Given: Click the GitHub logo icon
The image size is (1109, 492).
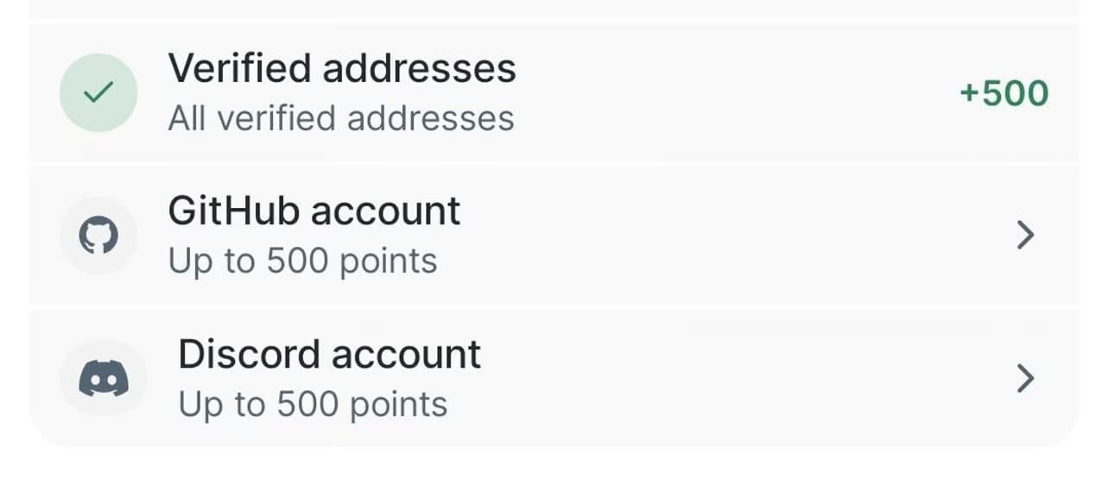Looking at the screenshot, I should 98,236.
